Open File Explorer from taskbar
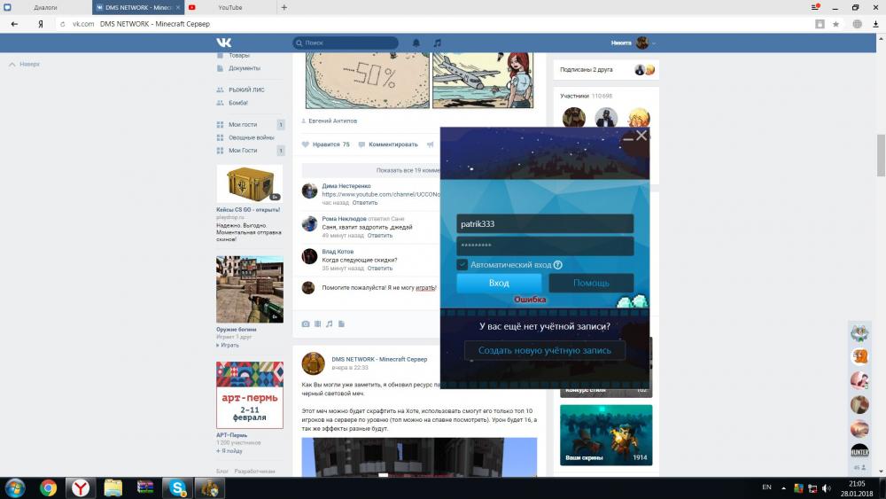 click(113, 487)
